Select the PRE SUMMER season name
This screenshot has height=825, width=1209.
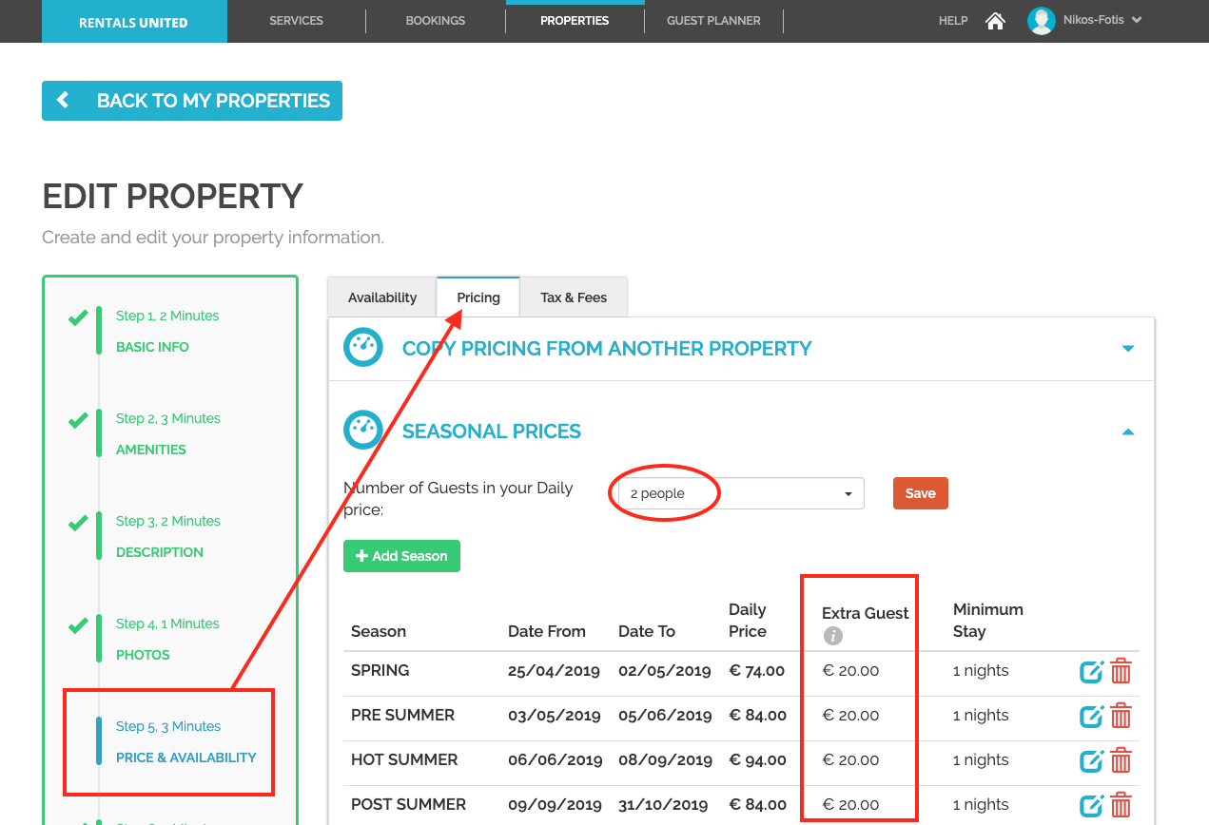pos(402,715)
